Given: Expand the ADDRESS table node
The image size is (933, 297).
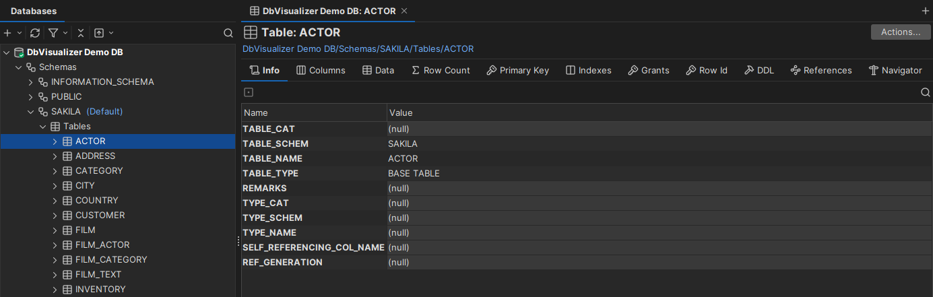Looking at the screenshot, I should (x=55, y=156).
